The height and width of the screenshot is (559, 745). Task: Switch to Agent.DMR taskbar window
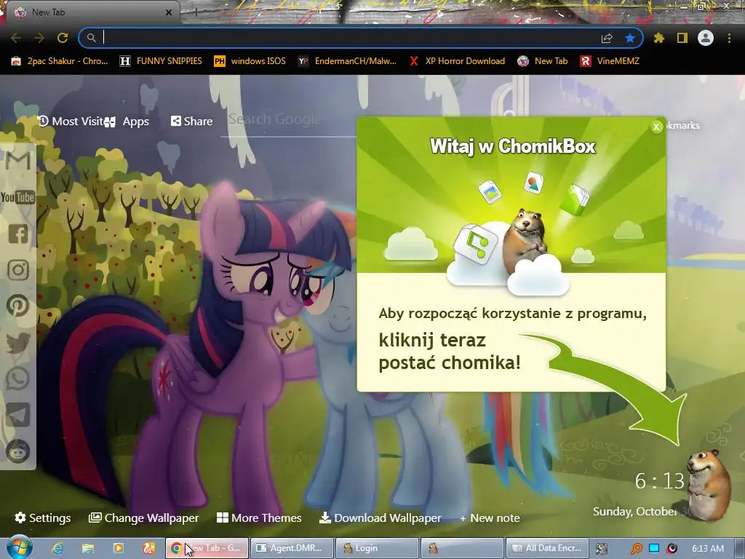click(x=292, y=548)
